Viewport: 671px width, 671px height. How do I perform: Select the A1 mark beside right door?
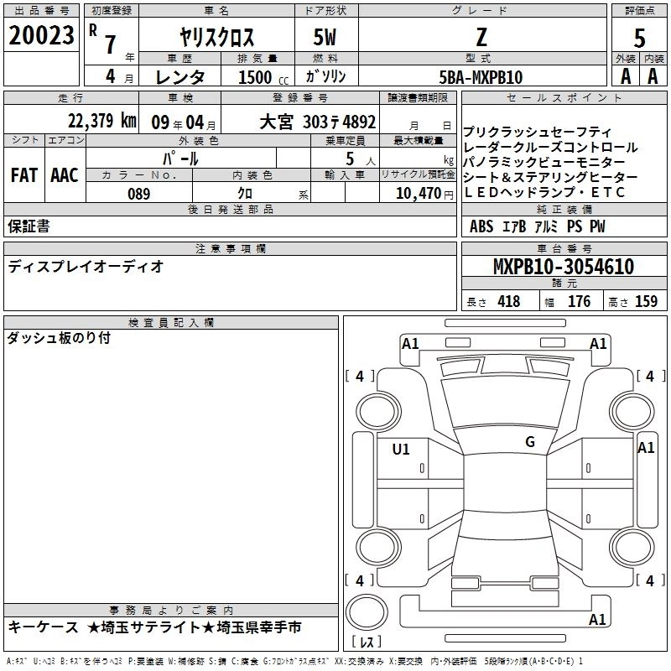point(646,448)
